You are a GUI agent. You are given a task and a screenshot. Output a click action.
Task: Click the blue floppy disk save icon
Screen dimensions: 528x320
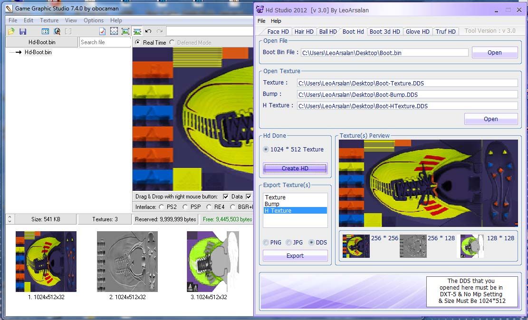coord(23,31)
